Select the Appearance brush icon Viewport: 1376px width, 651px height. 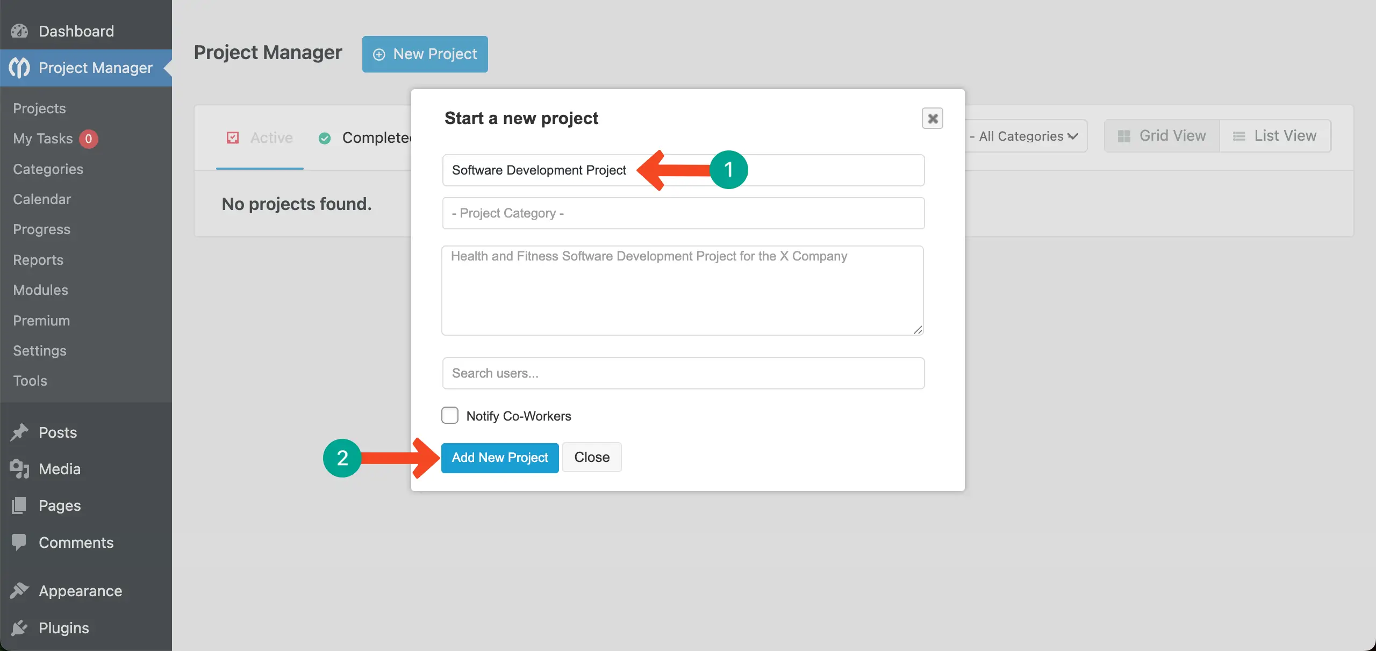19,590
